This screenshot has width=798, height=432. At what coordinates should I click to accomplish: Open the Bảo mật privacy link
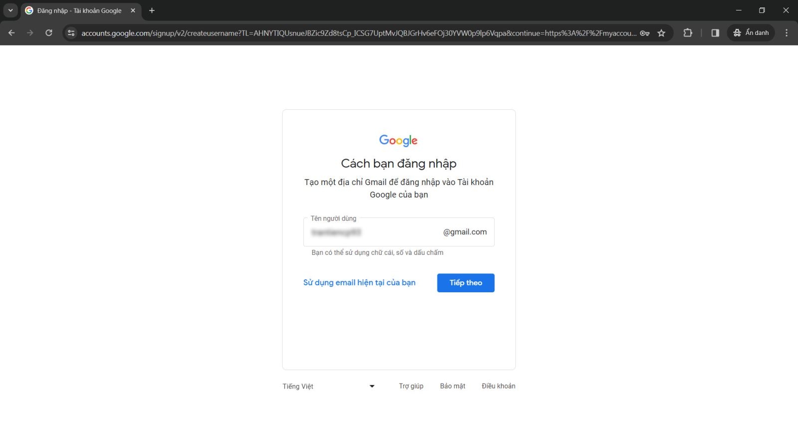[x=452, y=386]
